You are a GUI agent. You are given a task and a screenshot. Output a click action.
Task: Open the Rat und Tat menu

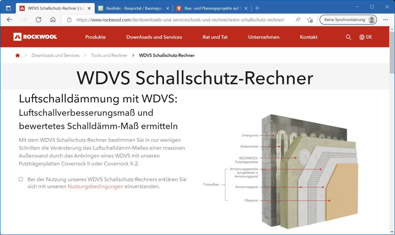point(215,37)
